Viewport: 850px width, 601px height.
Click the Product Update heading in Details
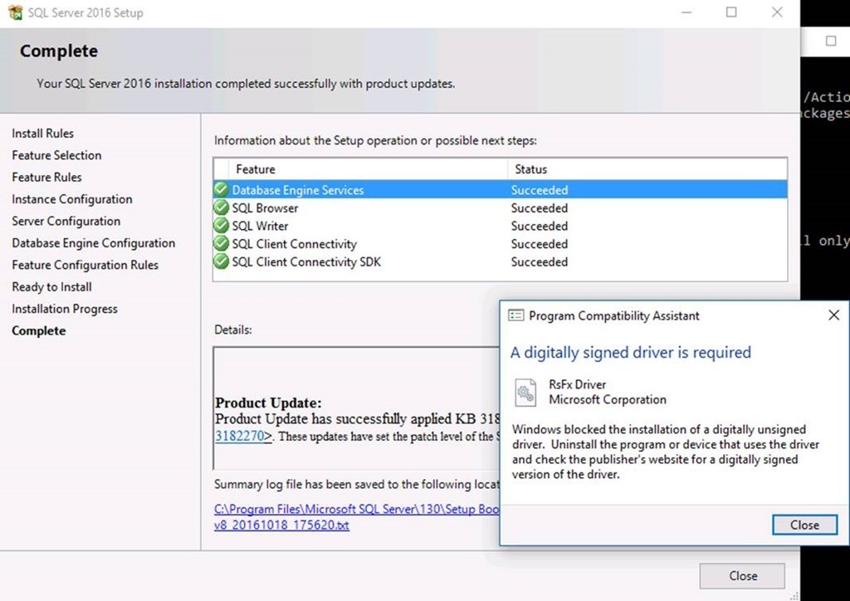tap(268, 403)
